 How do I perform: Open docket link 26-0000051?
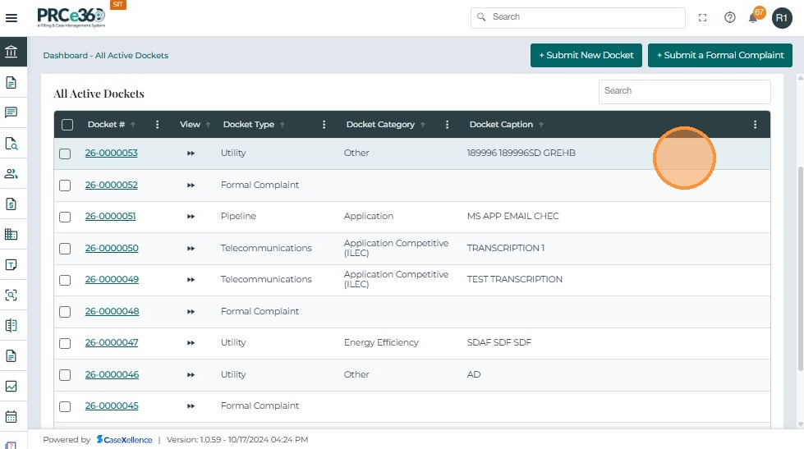(111, 217)
